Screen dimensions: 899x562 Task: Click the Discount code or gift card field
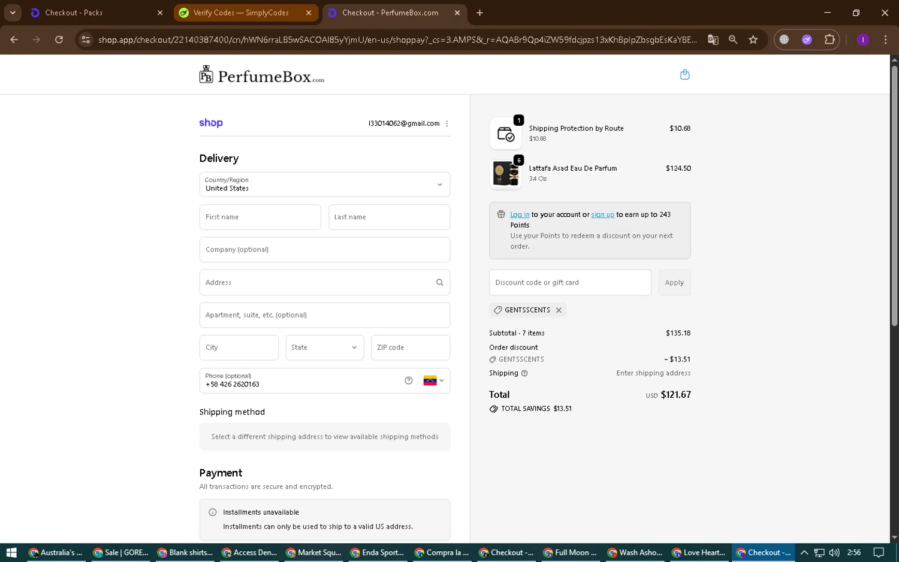[570, 282]
